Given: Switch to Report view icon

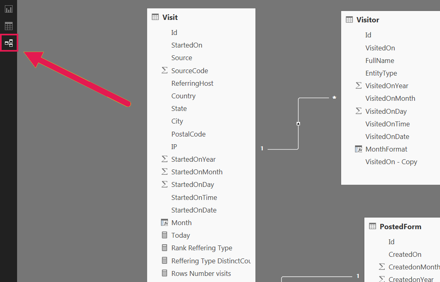Looking at the screenshot, I should pos(9,9).
